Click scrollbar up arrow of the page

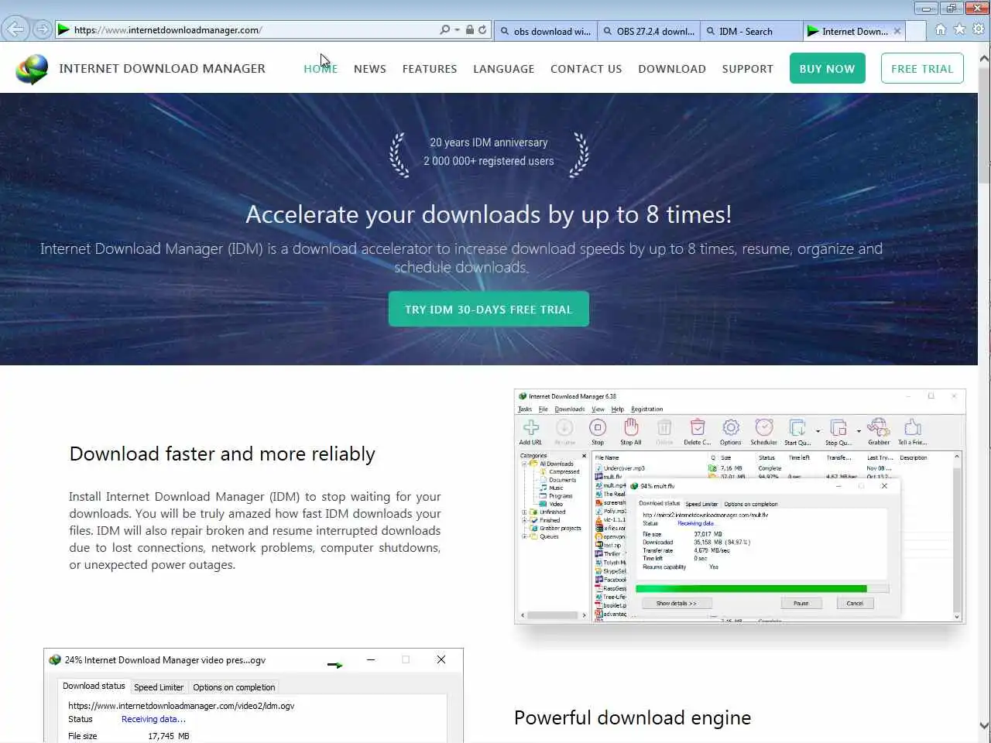coord(984,58)
